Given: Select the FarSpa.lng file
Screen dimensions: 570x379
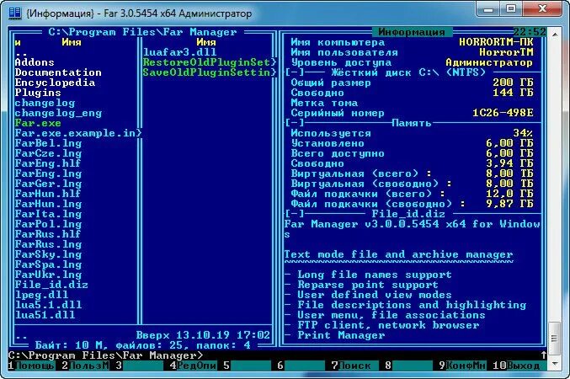Looking at the screenshot, I should tap(48, 264).
